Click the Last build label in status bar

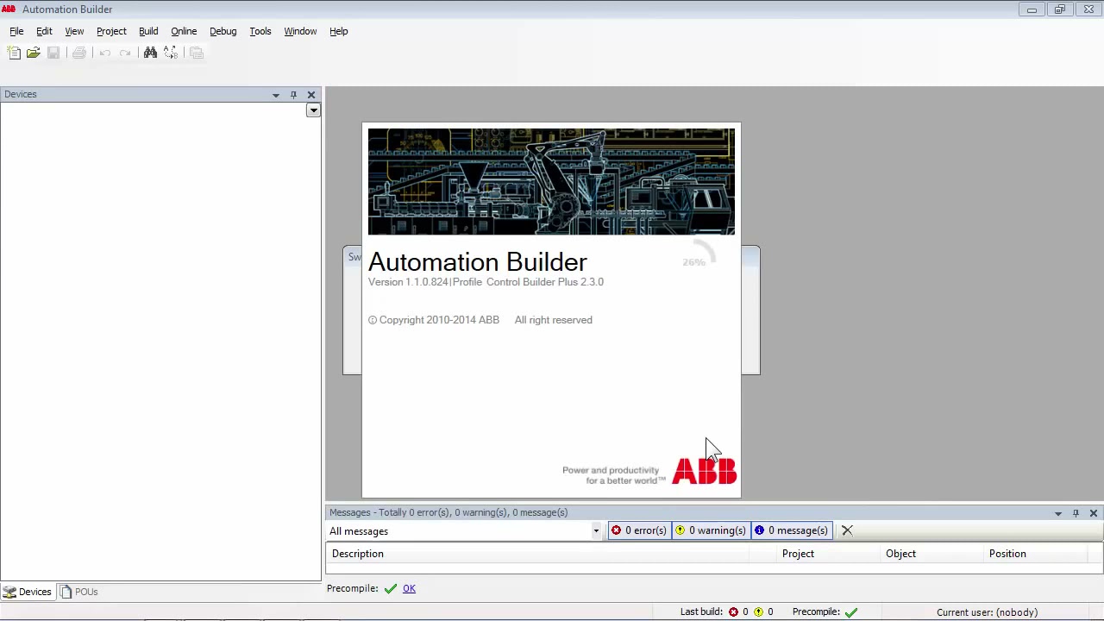point(701,612)
